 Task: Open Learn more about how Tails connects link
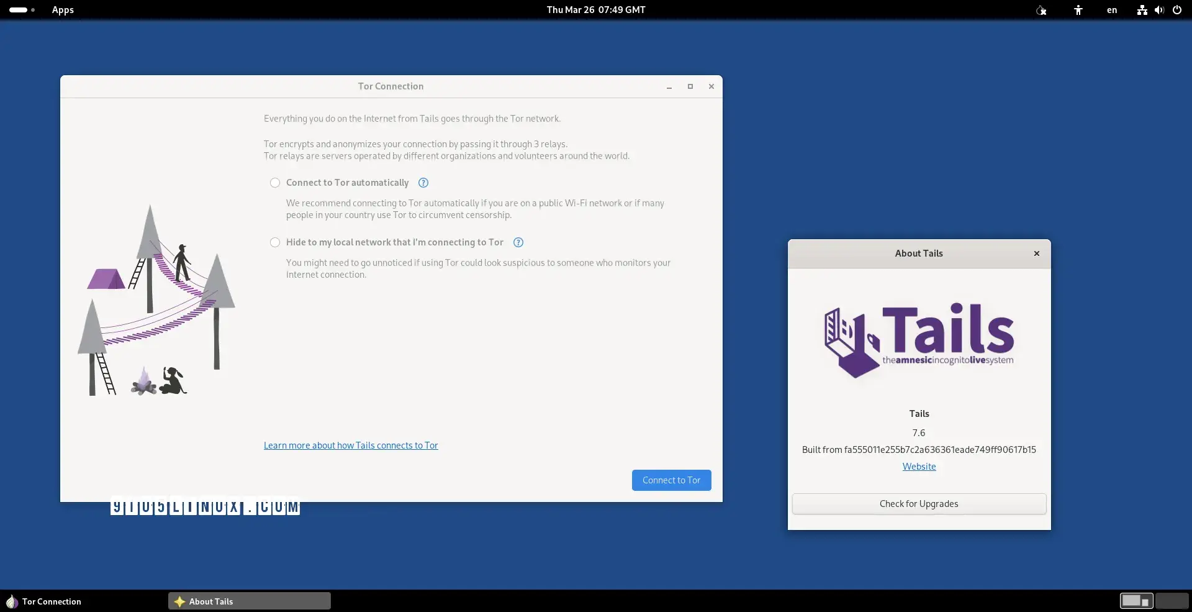[351, 445]
